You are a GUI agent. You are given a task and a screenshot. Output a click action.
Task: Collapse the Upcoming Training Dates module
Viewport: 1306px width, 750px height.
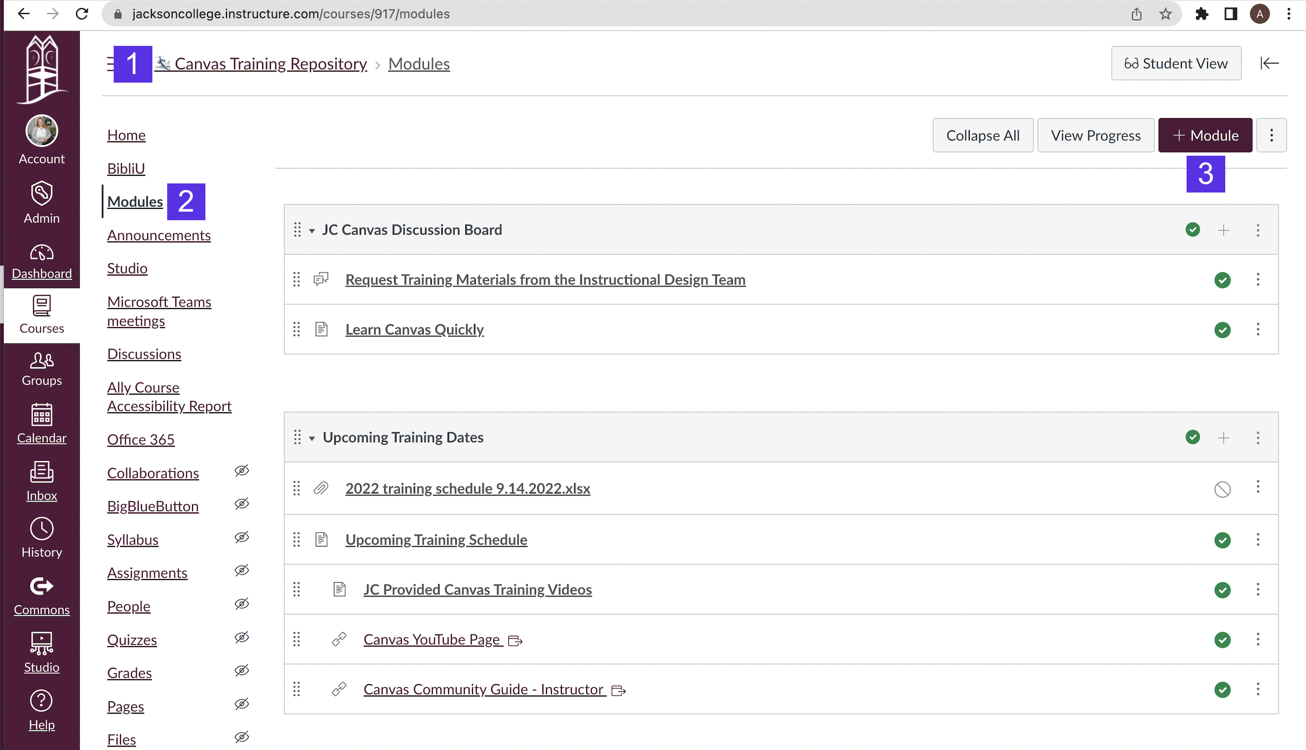(x=311, y=439)
